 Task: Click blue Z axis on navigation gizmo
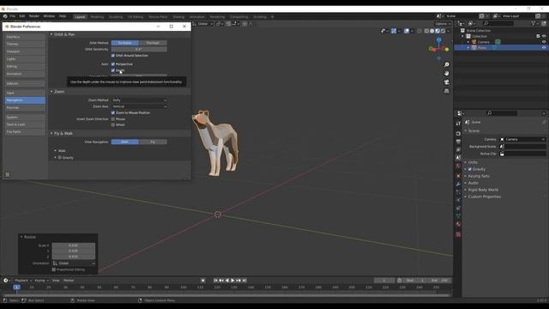pos(438,40)
